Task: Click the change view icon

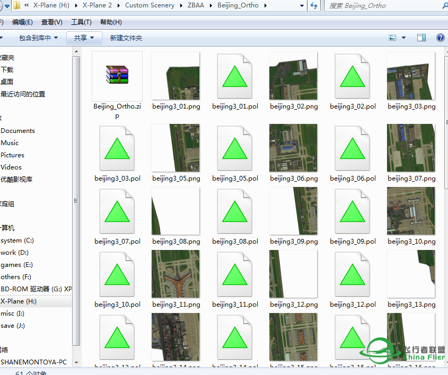Action: (392, 38)
